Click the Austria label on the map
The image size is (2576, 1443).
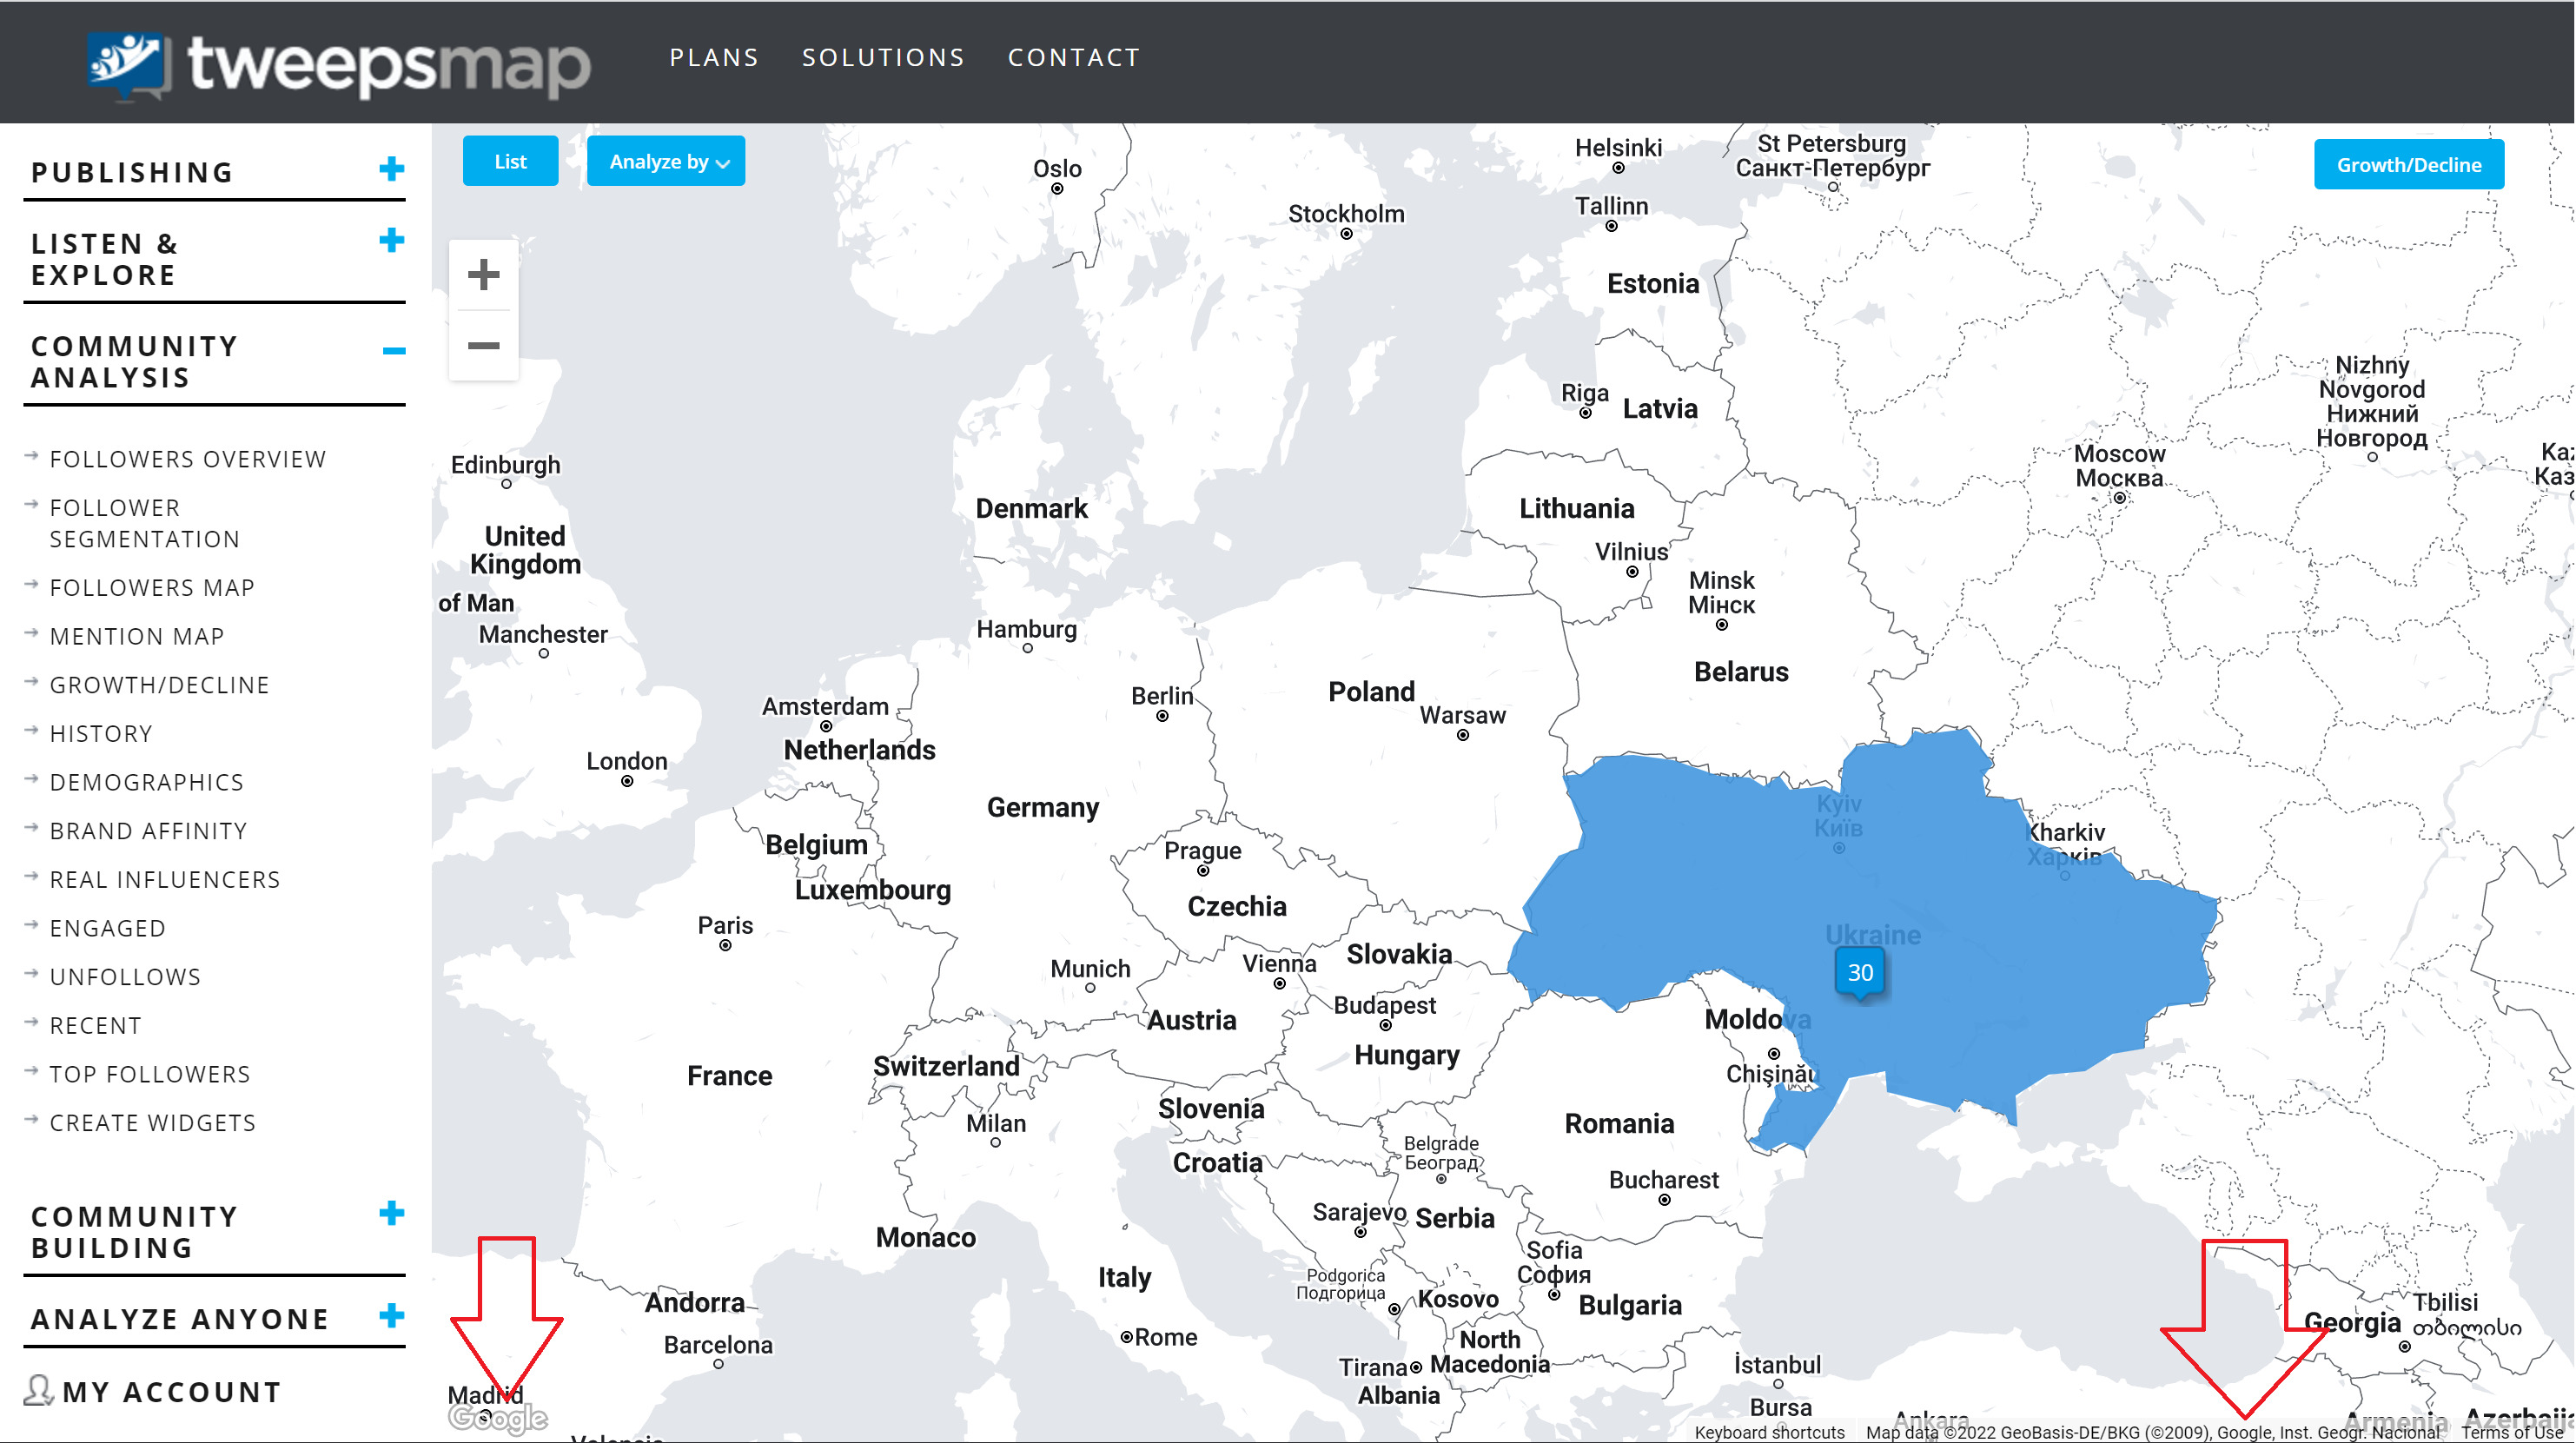click(x=1191, y=1020)
